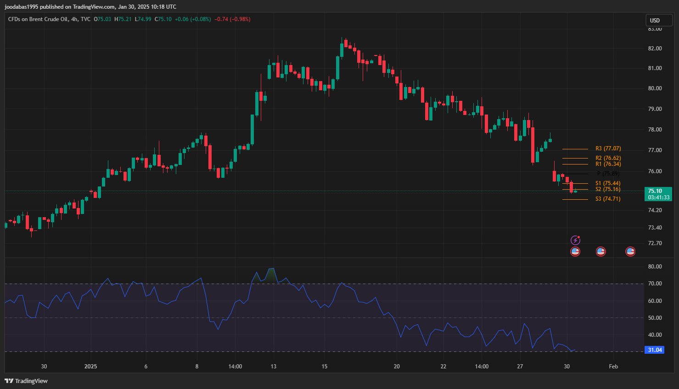Select the R3 (77.07) pivot label
Screen dimensions: 679x389
tap(608, 148)
